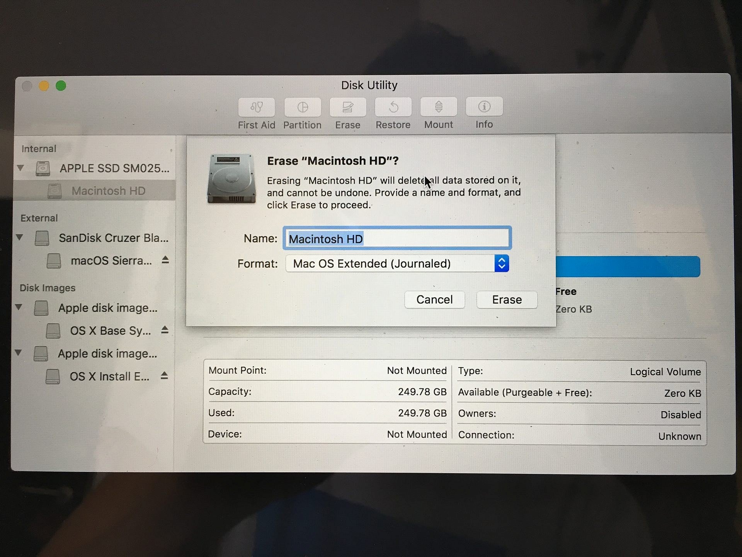Click the first Apple disk image icon
The height and width of the screenshot is (557, 742).
click(41, 308)
